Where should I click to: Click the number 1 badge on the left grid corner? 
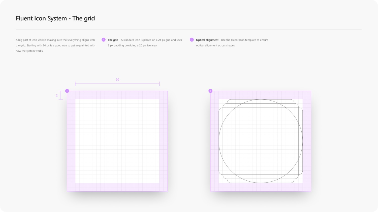coord(67,91)
